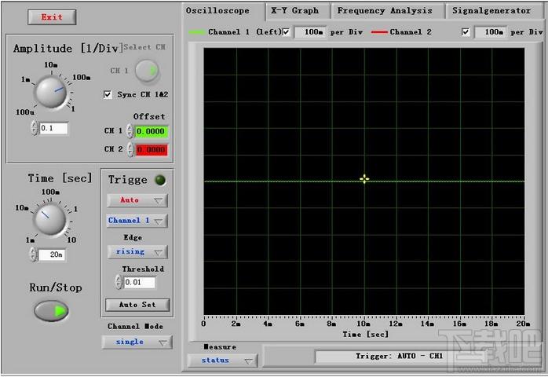Screen dimensions: 548x377
Task: Click the Trigger indicator LED
Action: pos(160,180)
